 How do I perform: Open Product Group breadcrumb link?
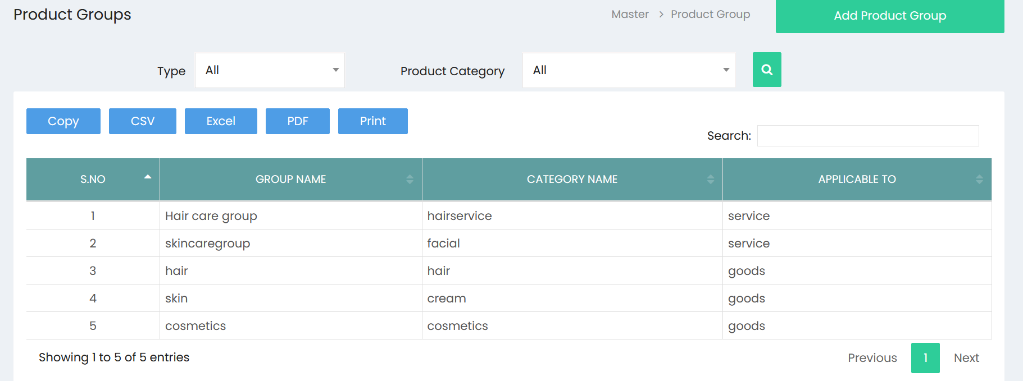pyautogui.click(x=710, y=14)
